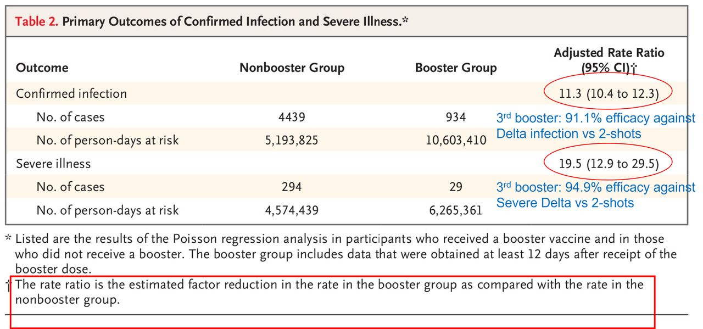The width and height of the screenshot is (703, 329).
Task: Click the 29 booster severe cases value
Action: pos(456,187)
